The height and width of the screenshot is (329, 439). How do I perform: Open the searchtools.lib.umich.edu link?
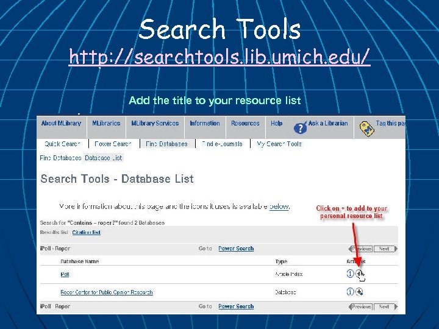click(220, 57)
